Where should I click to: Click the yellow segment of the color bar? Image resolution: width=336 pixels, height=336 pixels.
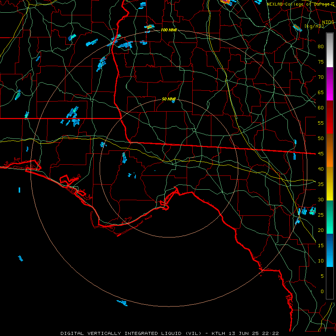(x=330, y=184)
